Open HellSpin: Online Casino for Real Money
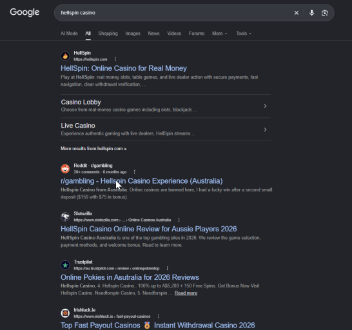 coord(124,68)
